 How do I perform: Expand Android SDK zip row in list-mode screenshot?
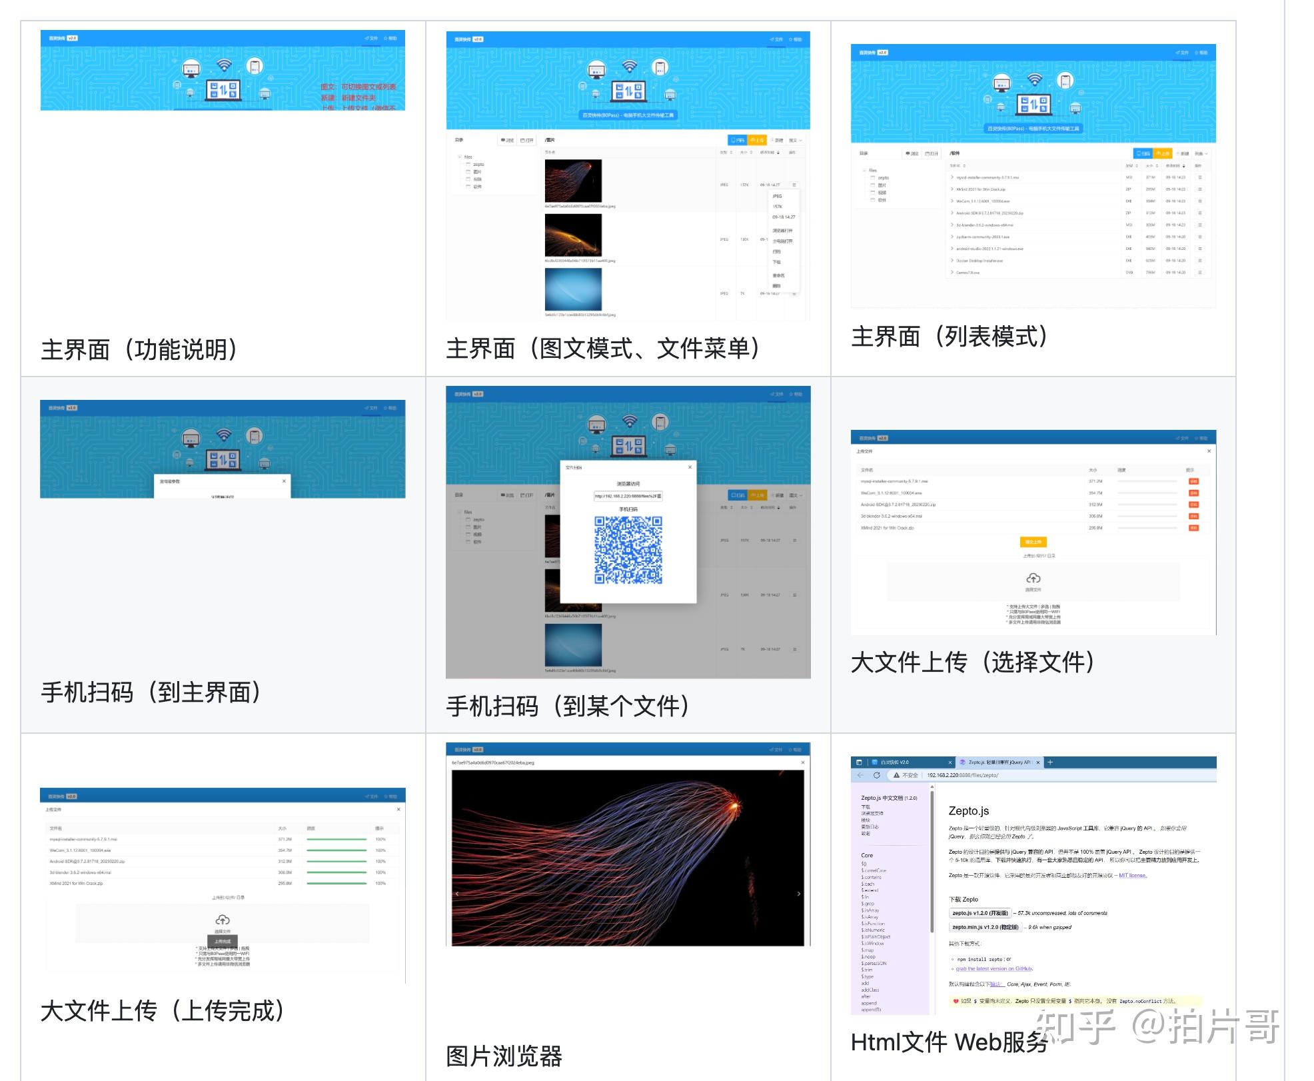pyautogui.click(x=952, y=213)
